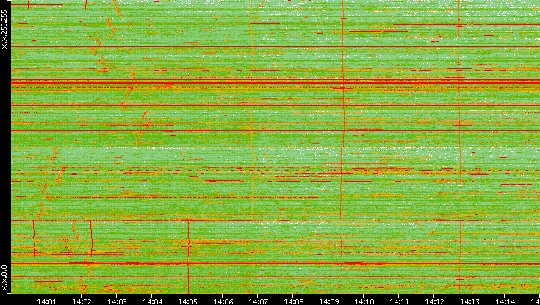Click the 14:13 axis label
The height and width of the screenshot is (305, 540).
click(x=469, y=301)
